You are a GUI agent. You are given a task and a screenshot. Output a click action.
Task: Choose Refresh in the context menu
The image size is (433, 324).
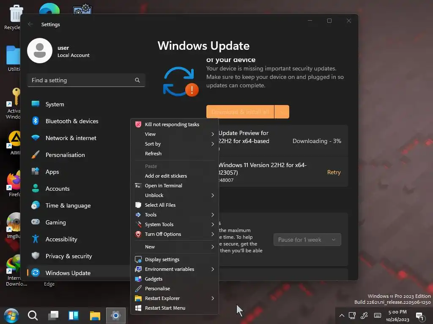(x=175, y=154)
